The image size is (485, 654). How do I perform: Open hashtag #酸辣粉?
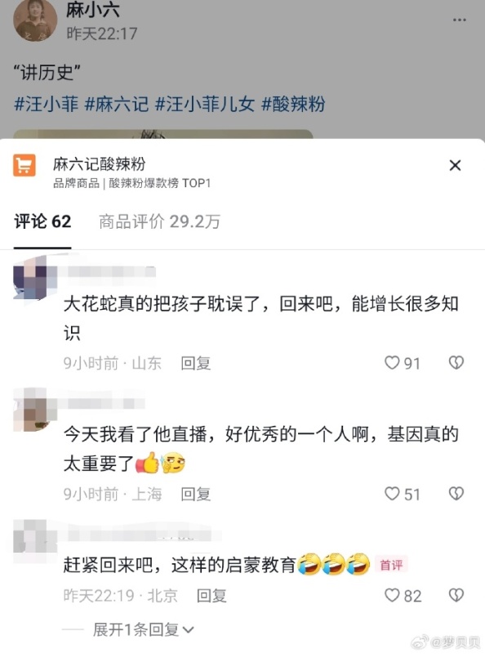[x=293, y=104]
